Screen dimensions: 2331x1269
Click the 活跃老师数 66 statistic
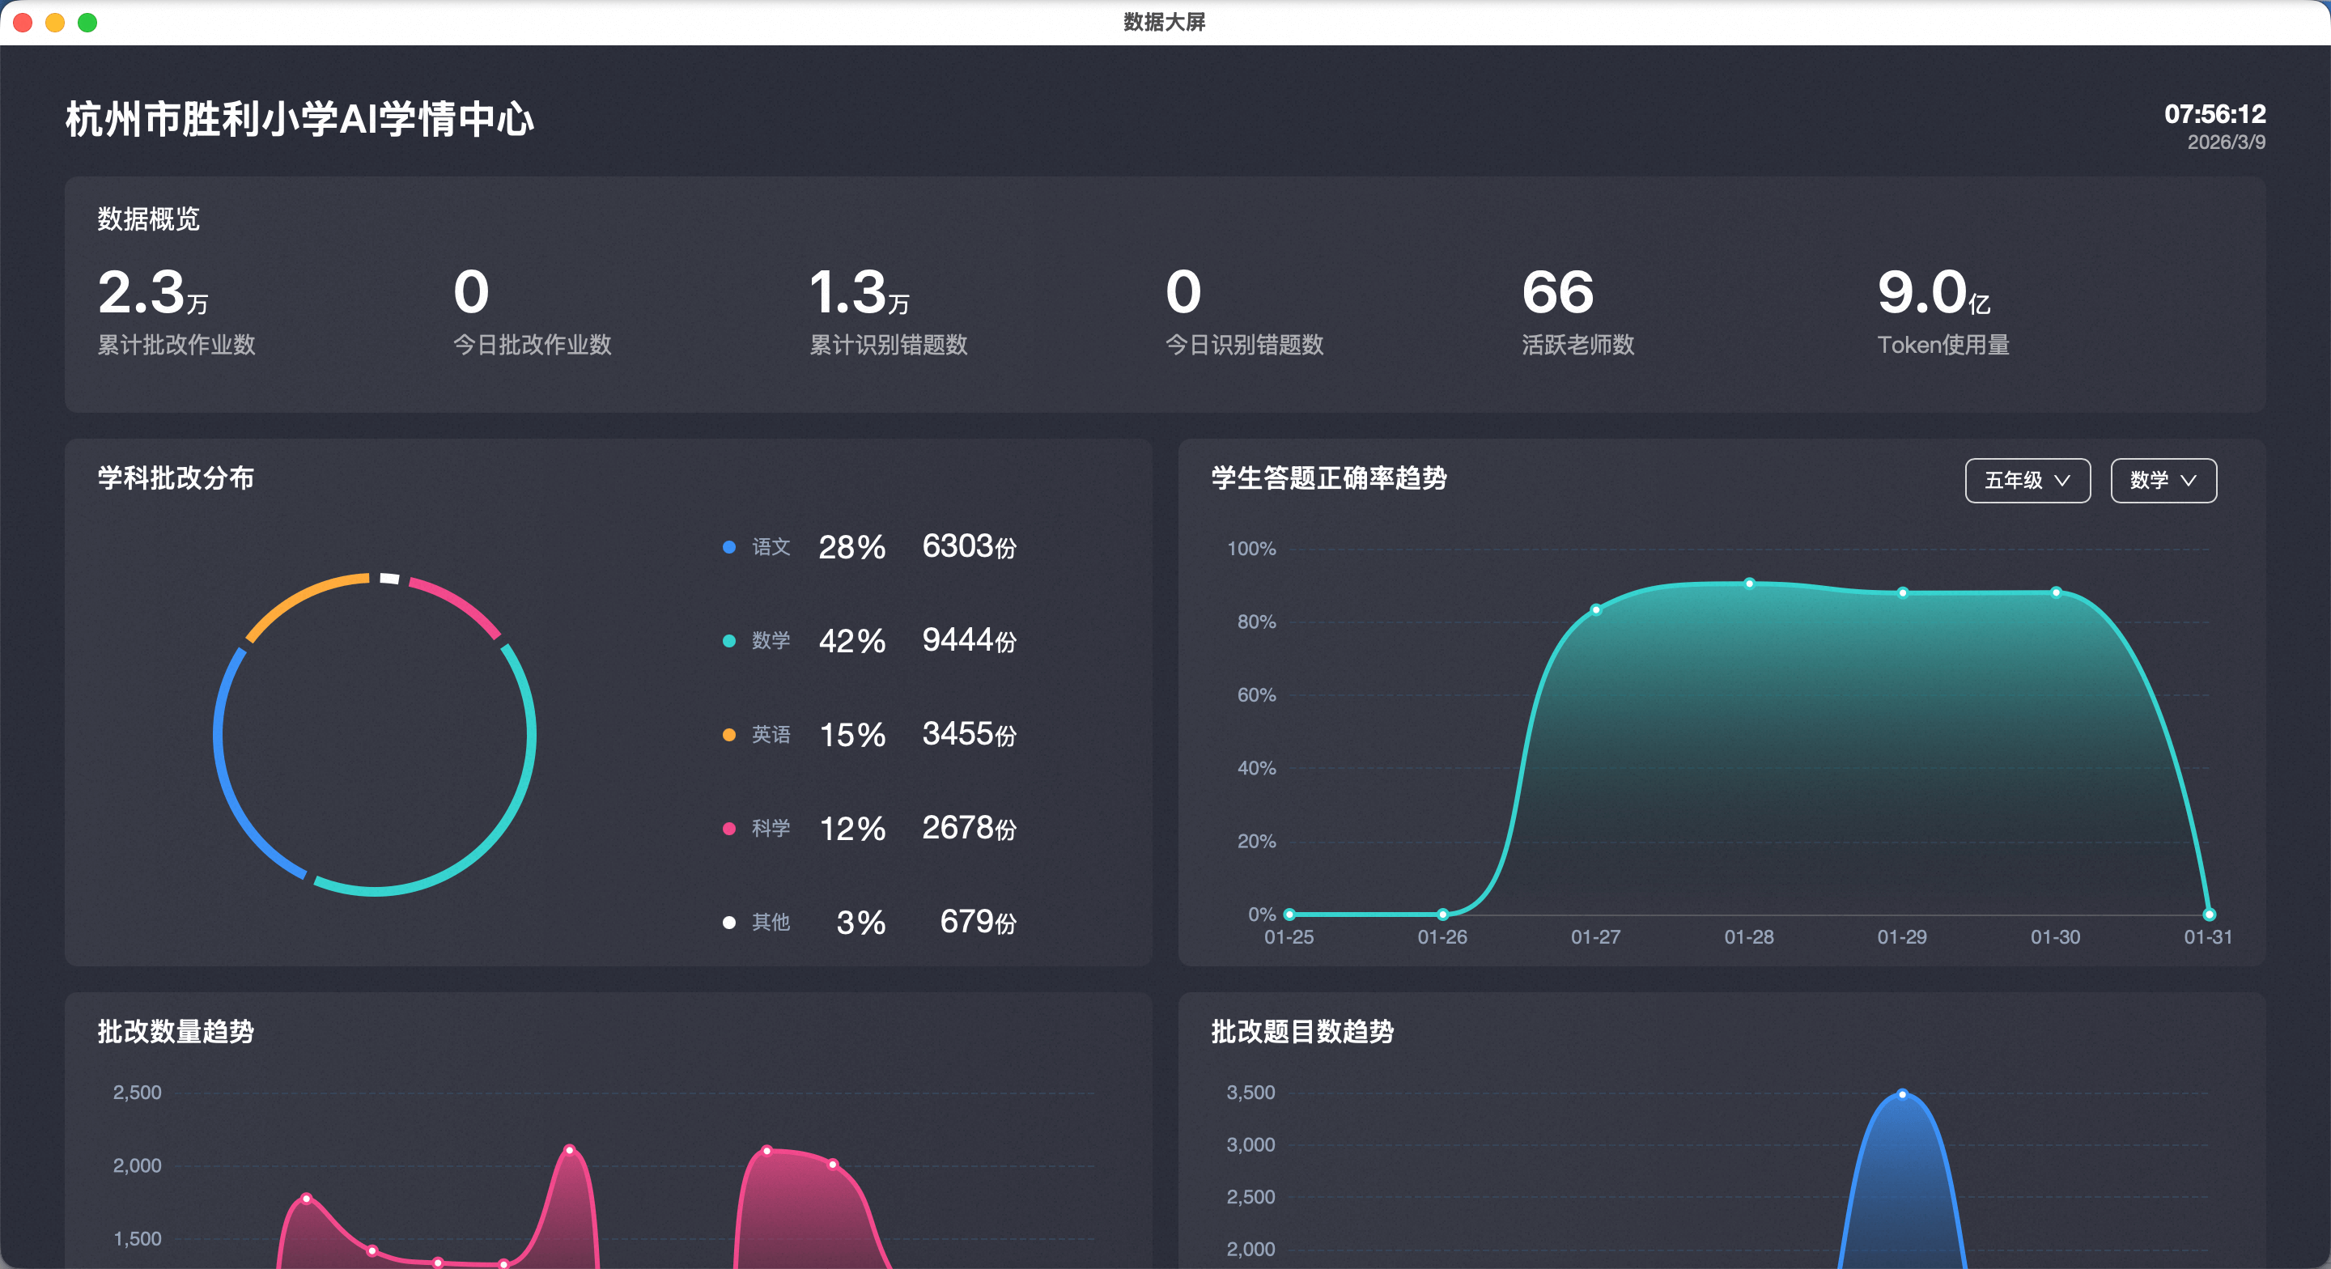point(1556,294)
